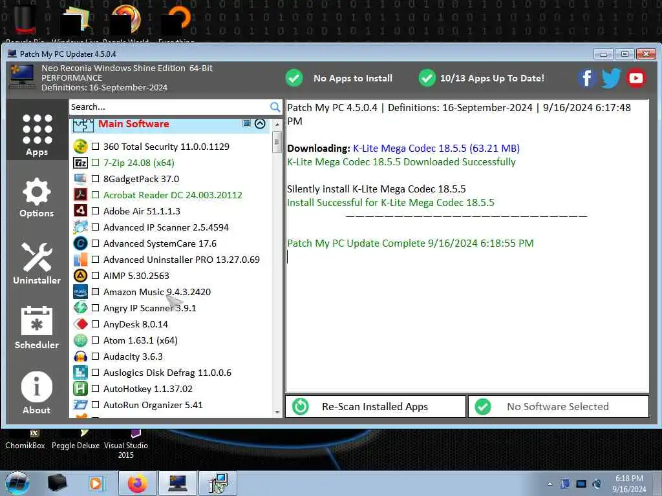662x496 pixels.
Task: Click the Angry IP Scanner icon
Action: (80, 308)
